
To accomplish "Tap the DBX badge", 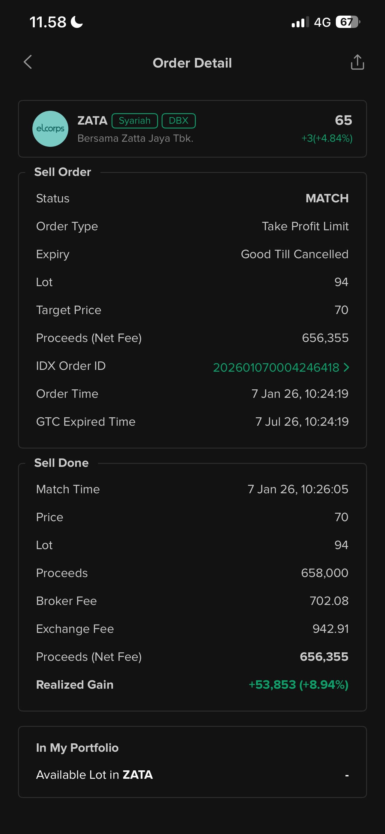I will [178, 121].
